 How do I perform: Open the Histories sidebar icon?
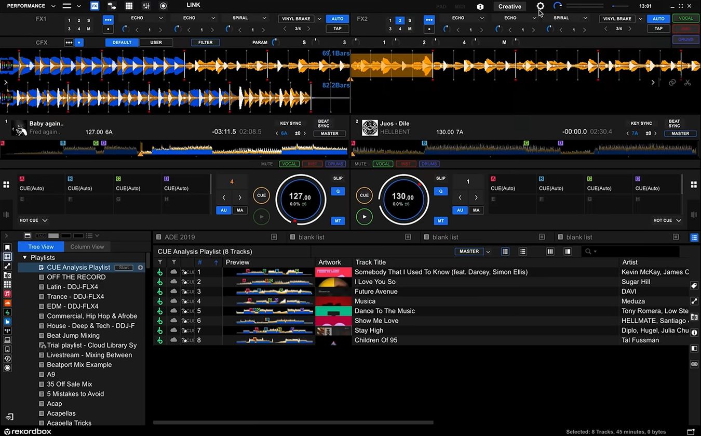(x=7, y=359)
